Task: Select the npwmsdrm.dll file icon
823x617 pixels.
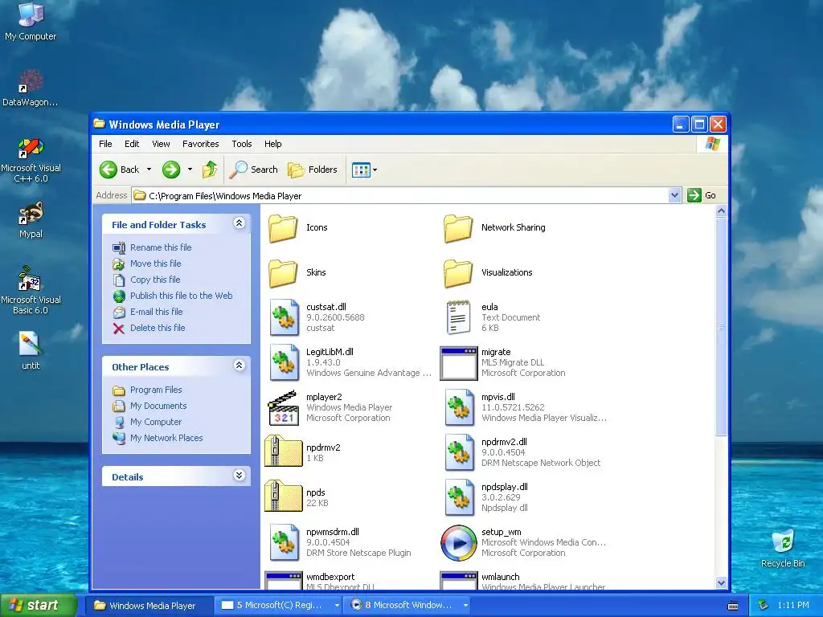Action: point(284,542)
